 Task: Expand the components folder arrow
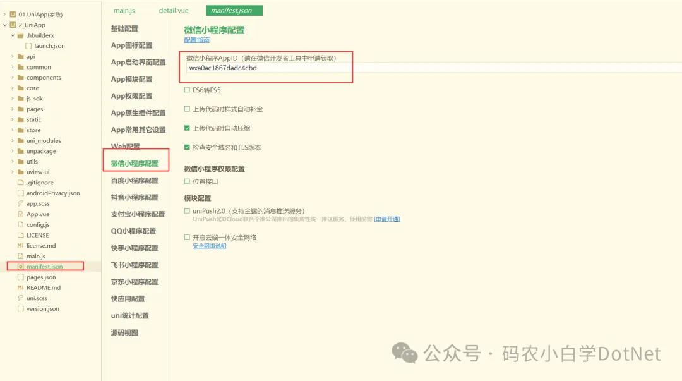pos(13,78)
